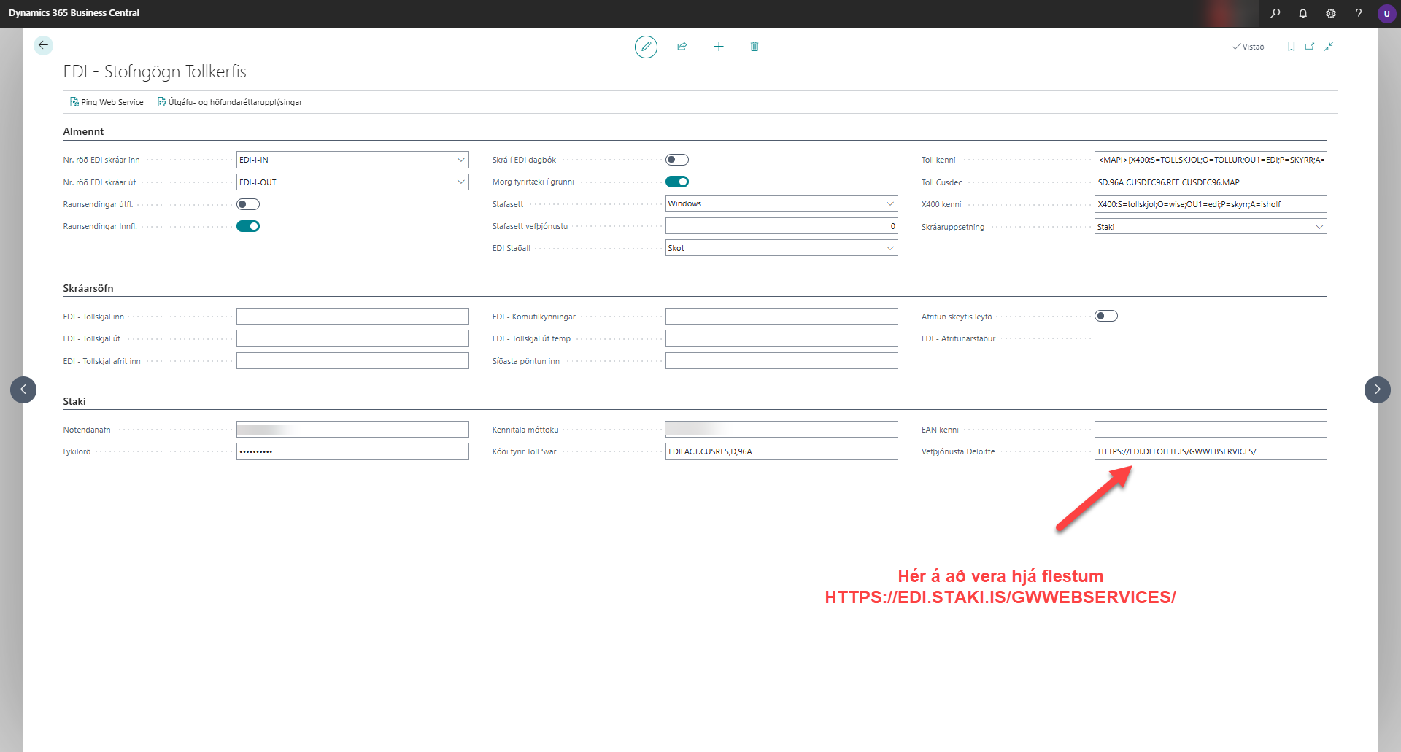Go to next record arrow
Viewport: 1401px width, 752px height.
click(x=1377, y=389)
